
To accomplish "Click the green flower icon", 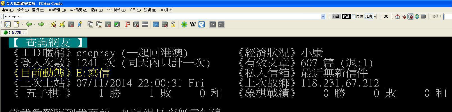I will (184, 24).
